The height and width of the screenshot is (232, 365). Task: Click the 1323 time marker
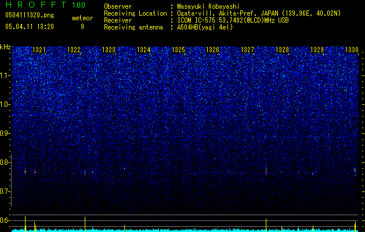(x=109, y=50)
